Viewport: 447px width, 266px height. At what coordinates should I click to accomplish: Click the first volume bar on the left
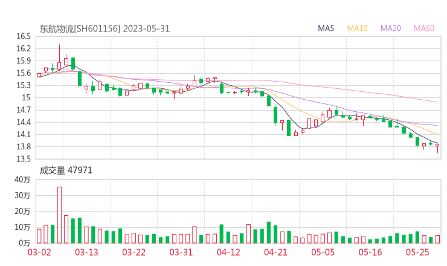coord(39,236)
